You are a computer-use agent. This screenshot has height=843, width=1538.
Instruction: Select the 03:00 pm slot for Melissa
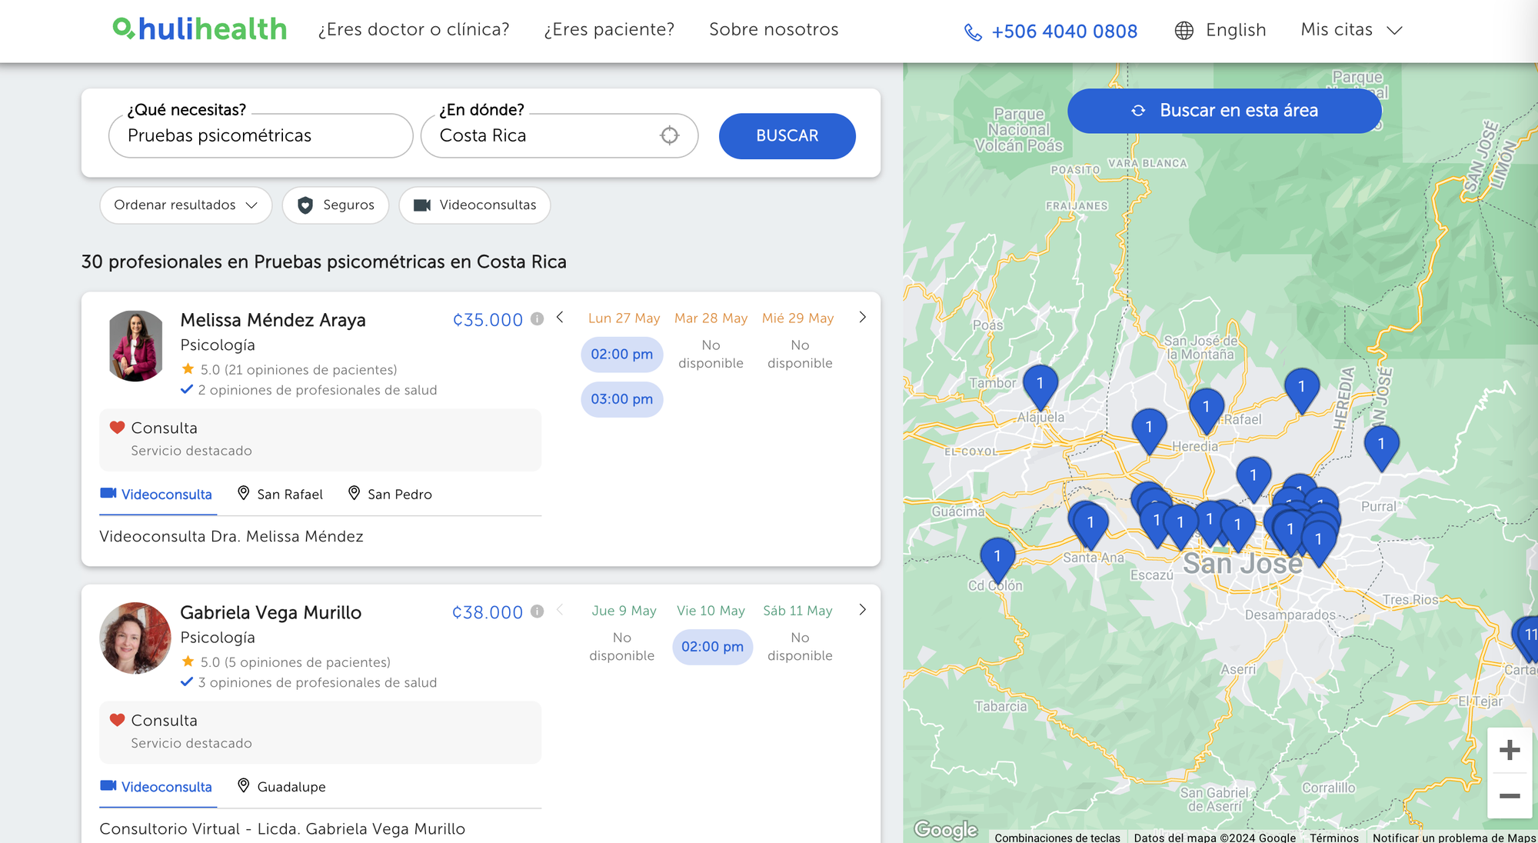[x=621, y=399]
